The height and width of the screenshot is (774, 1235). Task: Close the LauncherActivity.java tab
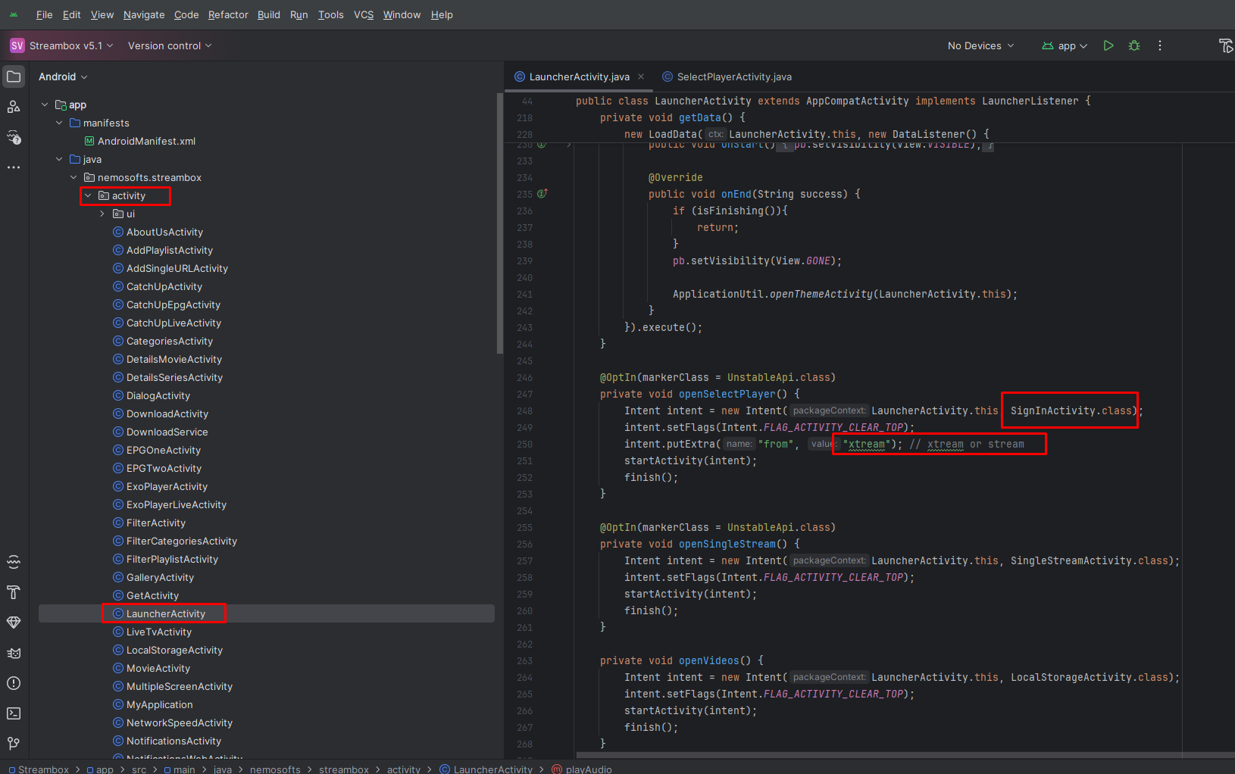(641, 76)
